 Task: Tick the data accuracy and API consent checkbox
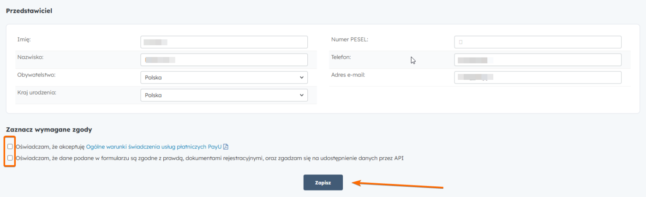10,158
